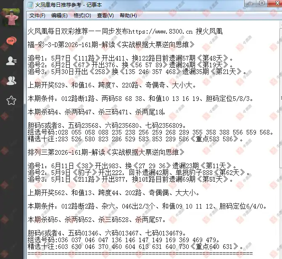Image resolution: width=282 pixels, height=259 pixels.
Task: Open the chat messages icon in sidebar
Action: point(11,41)
